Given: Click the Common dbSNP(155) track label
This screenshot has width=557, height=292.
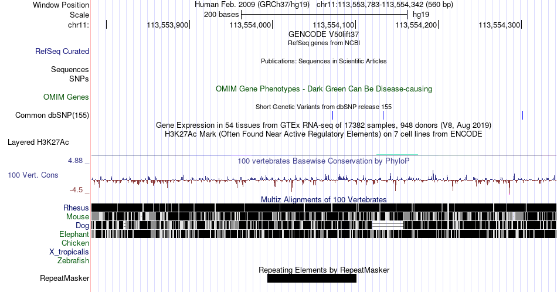Looking at the screenshot, I should pos(52,115).
